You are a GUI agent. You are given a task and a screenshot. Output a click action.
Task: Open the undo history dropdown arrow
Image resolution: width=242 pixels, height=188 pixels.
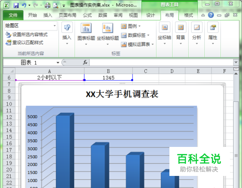30,5
